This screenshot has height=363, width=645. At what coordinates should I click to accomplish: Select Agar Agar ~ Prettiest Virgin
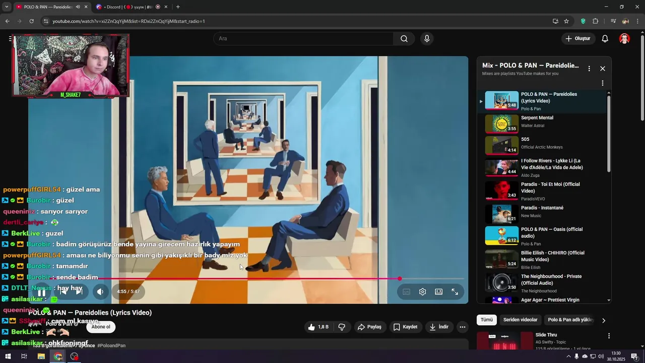tap(542, 300)
